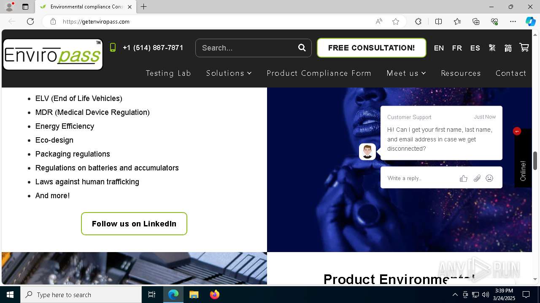Open Favorites list icon
The width and height of the screenshot is (540, 303).
(457, 21)
